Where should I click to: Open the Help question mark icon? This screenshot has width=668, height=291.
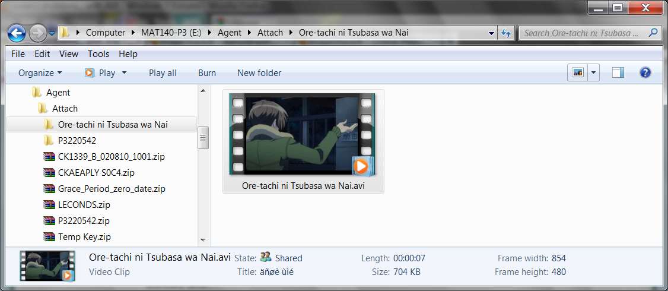(x=645, y=72)
